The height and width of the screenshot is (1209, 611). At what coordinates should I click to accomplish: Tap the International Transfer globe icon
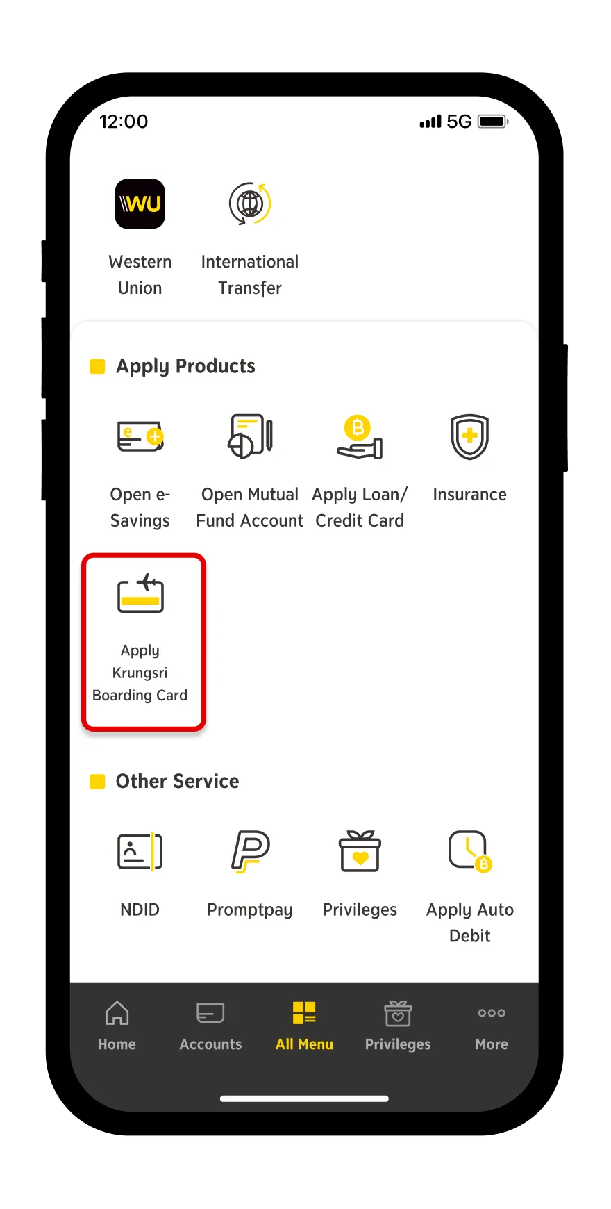tap(250, 204)
